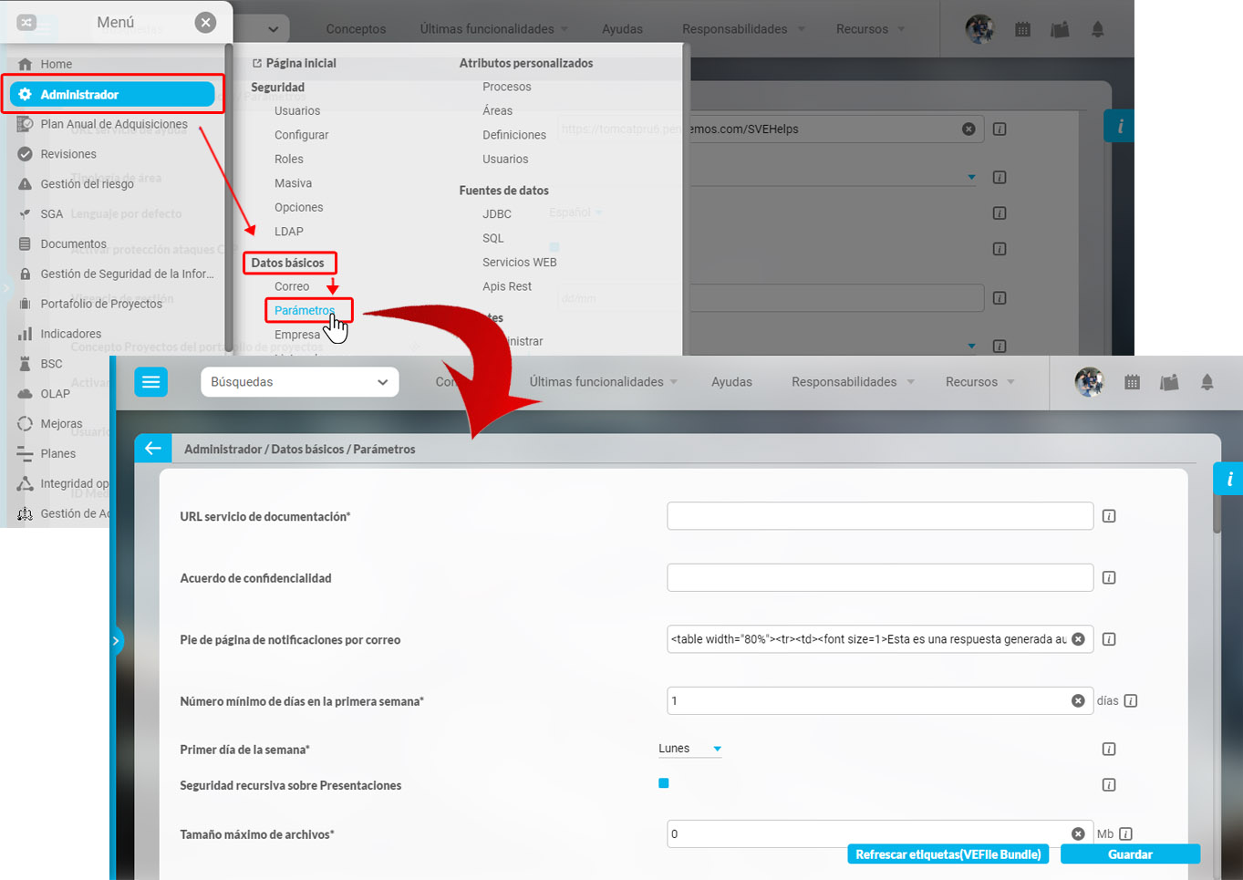This screenshot has width=1243, height=880.
Task: Click the Acuerdo de confidencialidad input field
Action: (x=879, y=577)
